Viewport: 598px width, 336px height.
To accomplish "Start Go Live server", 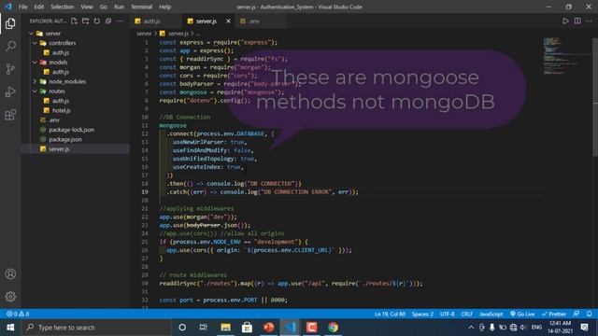I will (x=522, y=314).
